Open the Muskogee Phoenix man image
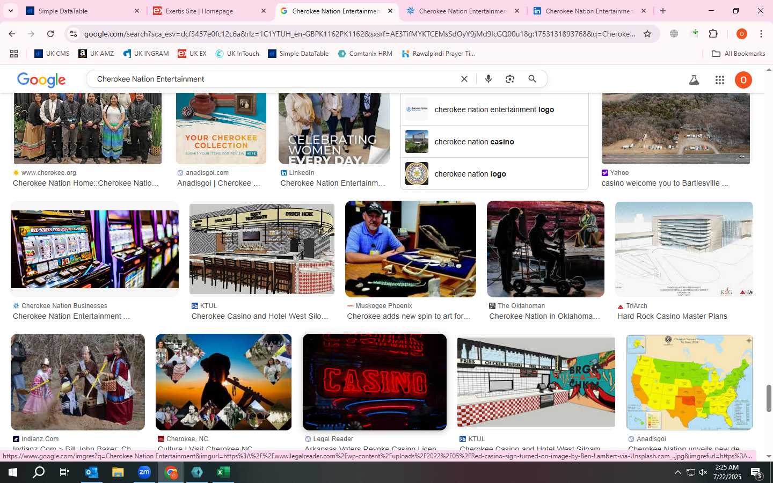 [x=411, y=249]
